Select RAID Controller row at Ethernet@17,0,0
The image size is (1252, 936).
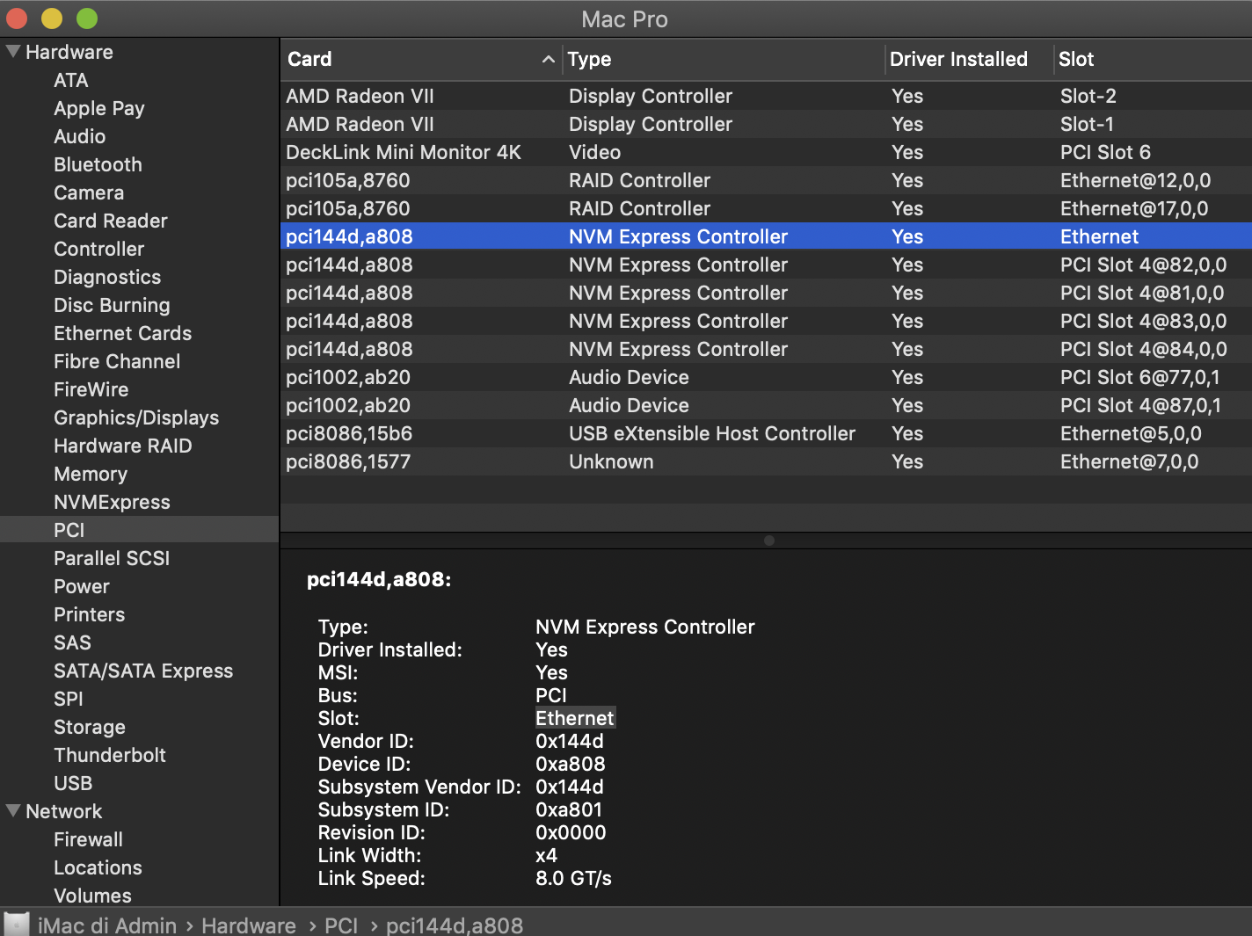coord(766,208)
